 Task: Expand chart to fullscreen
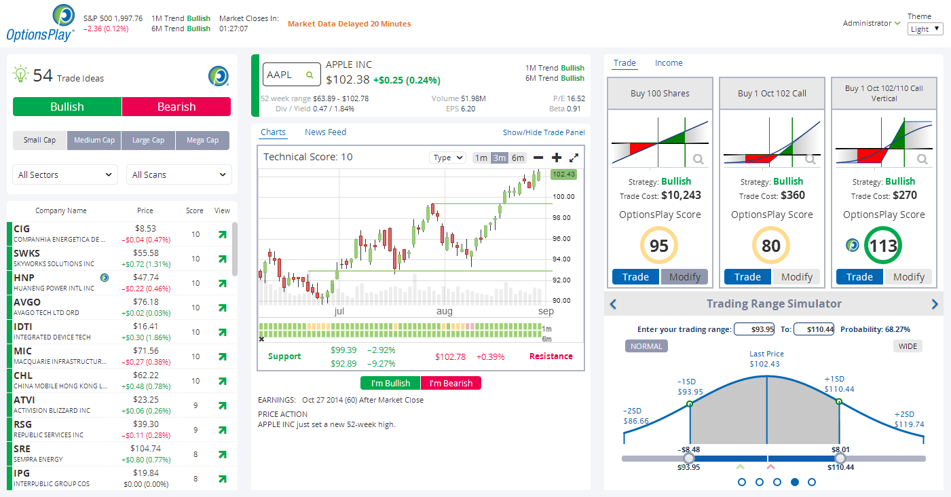[574, 158]
